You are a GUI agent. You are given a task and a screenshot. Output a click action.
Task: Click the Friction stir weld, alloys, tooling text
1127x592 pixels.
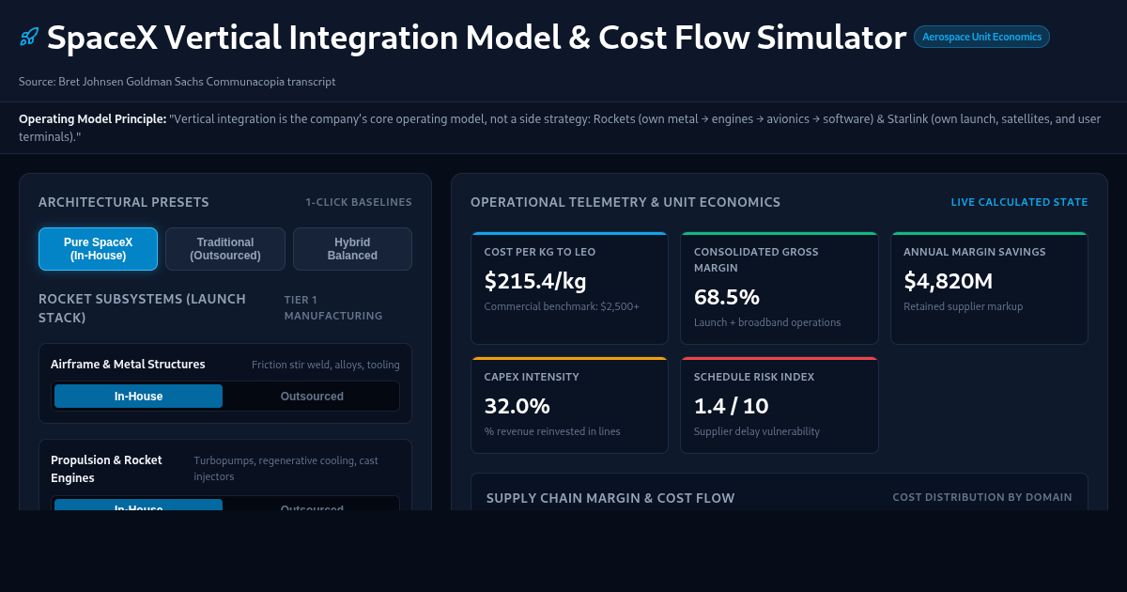click(x=326, y=365)
